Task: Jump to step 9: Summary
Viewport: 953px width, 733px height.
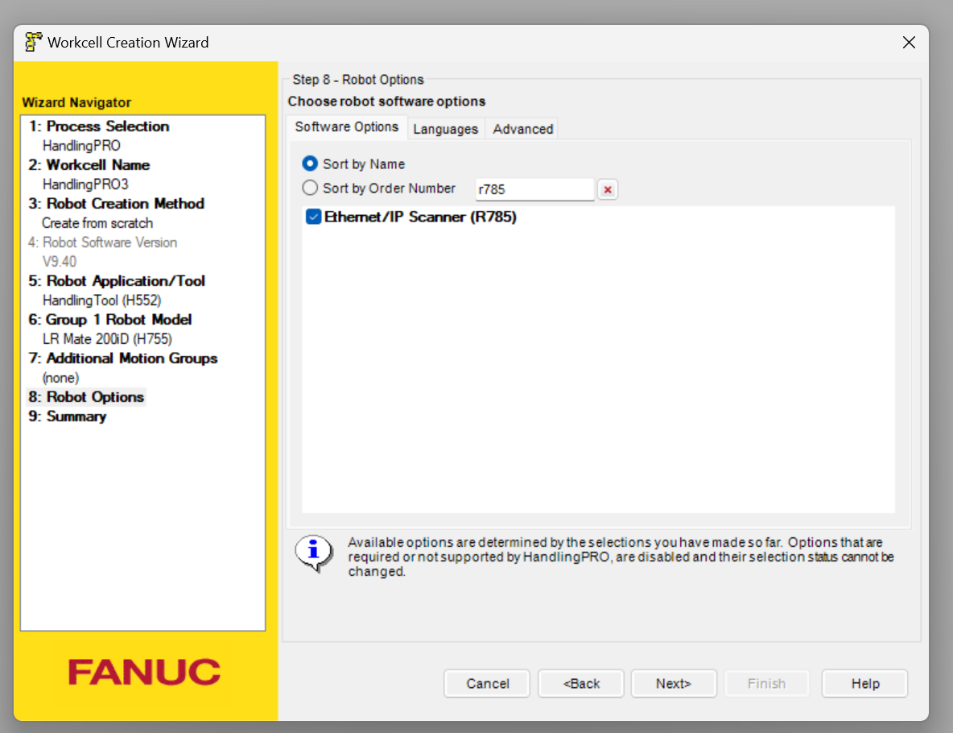Action: (x=68, y=416)
